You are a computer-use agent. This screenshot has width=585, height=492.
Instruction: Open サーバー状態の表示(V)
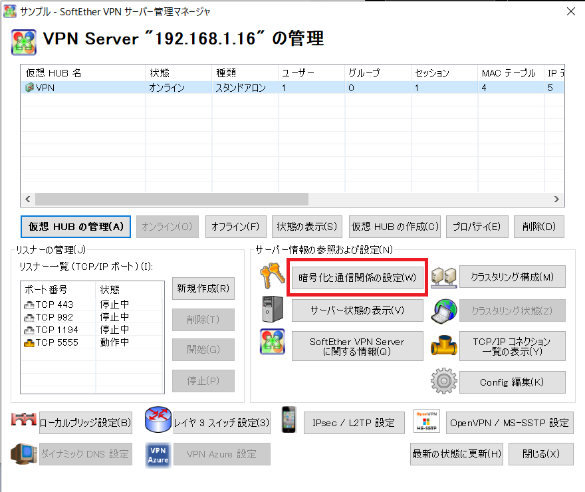pyautogui.click(x=358, y=310)
